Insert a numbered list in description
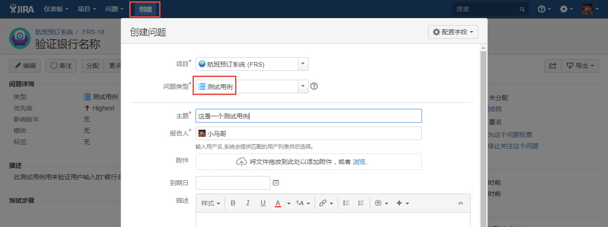 (361, 203)
